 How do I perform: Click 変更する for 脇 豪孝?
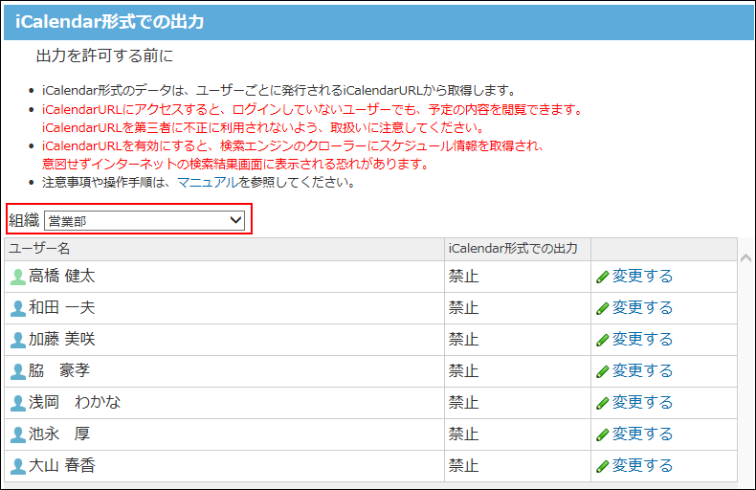[642, 371]
